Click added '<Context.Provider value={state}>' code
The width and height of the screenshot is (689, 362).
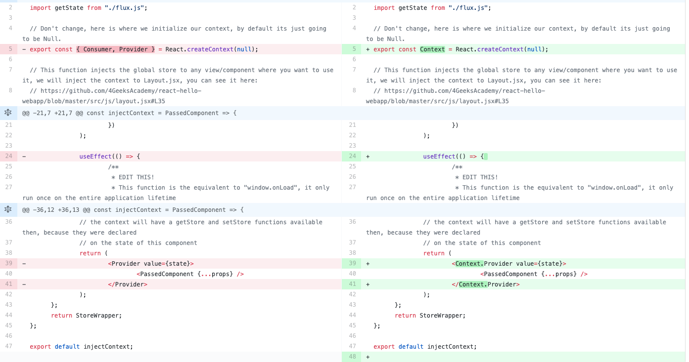509,264
